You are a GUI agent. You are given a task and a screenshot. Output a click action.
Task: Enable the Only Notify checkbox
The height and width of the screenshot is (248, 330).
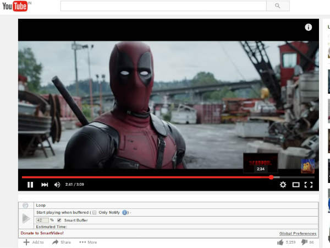click(x=95, y=213)
